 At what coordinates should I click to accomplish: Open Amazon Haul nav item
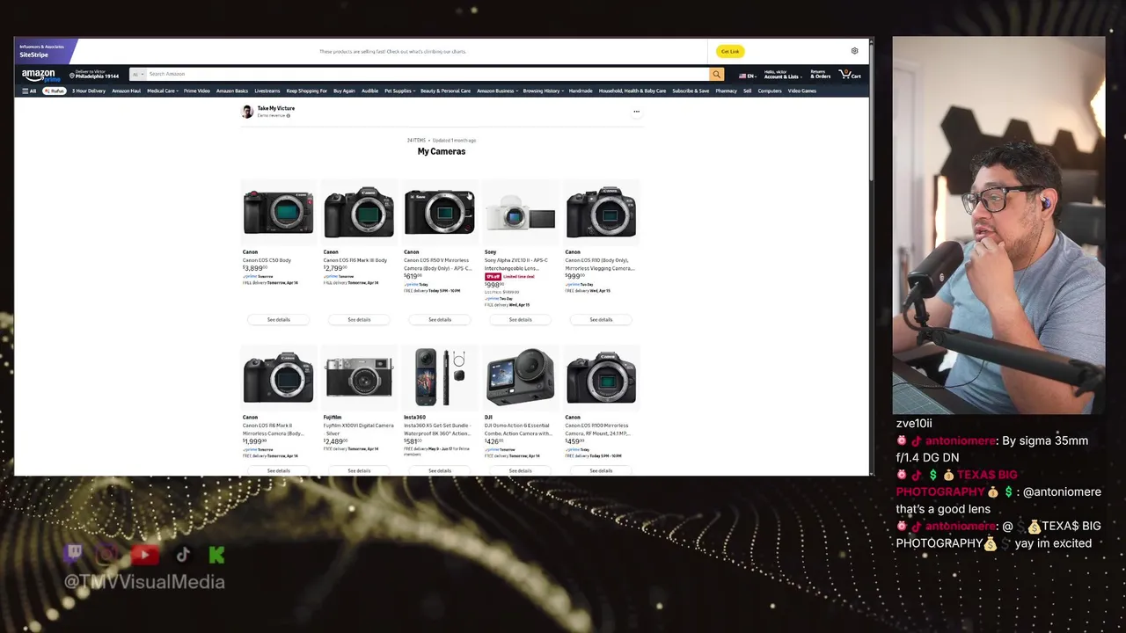pyautogui.click(x=126, y=91)
